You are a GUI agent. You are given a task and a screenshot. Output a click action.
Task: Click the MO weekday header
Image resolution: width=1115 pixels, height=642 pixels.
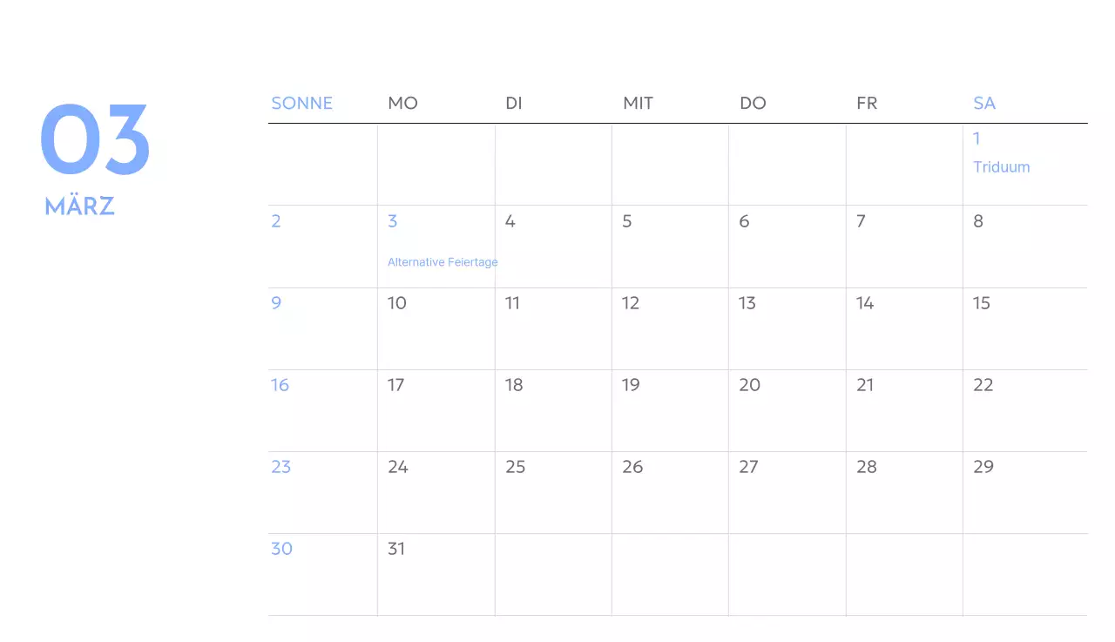[402, 103]
